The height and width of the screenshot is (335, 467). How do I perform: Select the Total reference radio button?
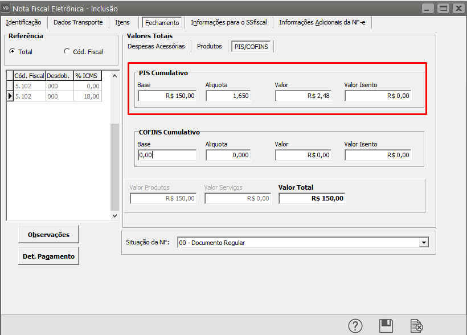(13, 51)
